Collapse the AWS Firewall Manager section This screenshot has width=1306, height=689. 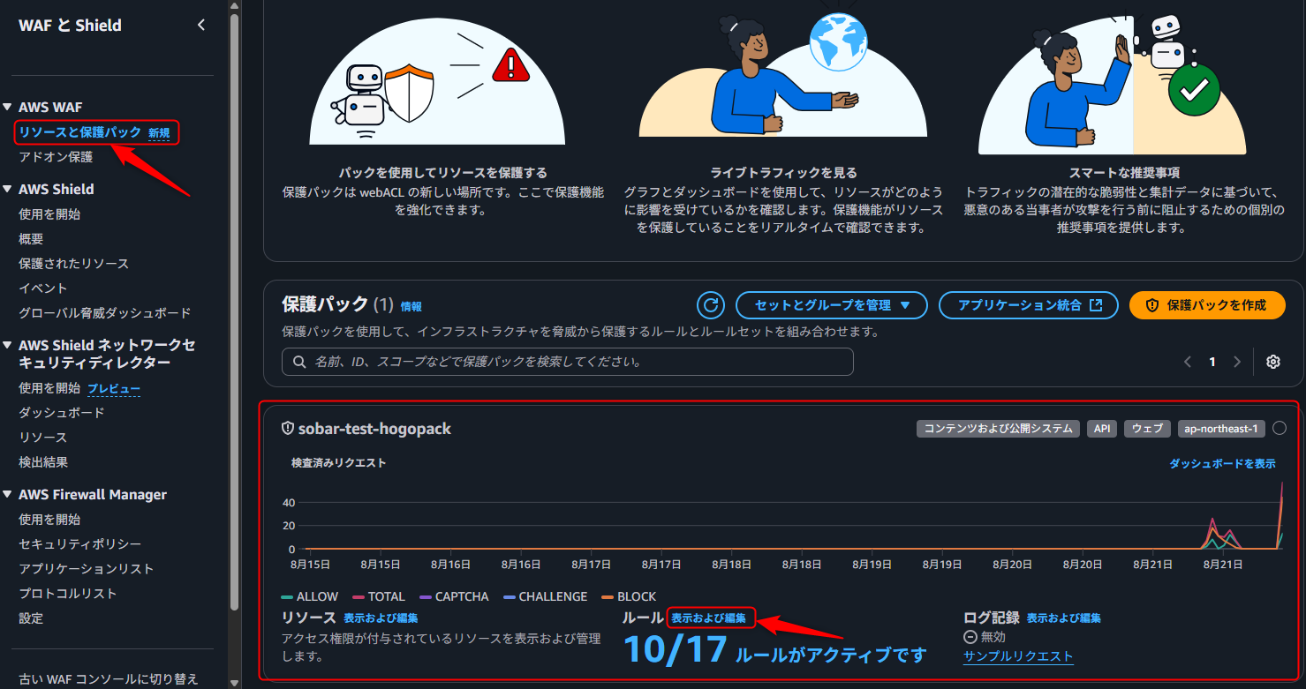point(8,495)
